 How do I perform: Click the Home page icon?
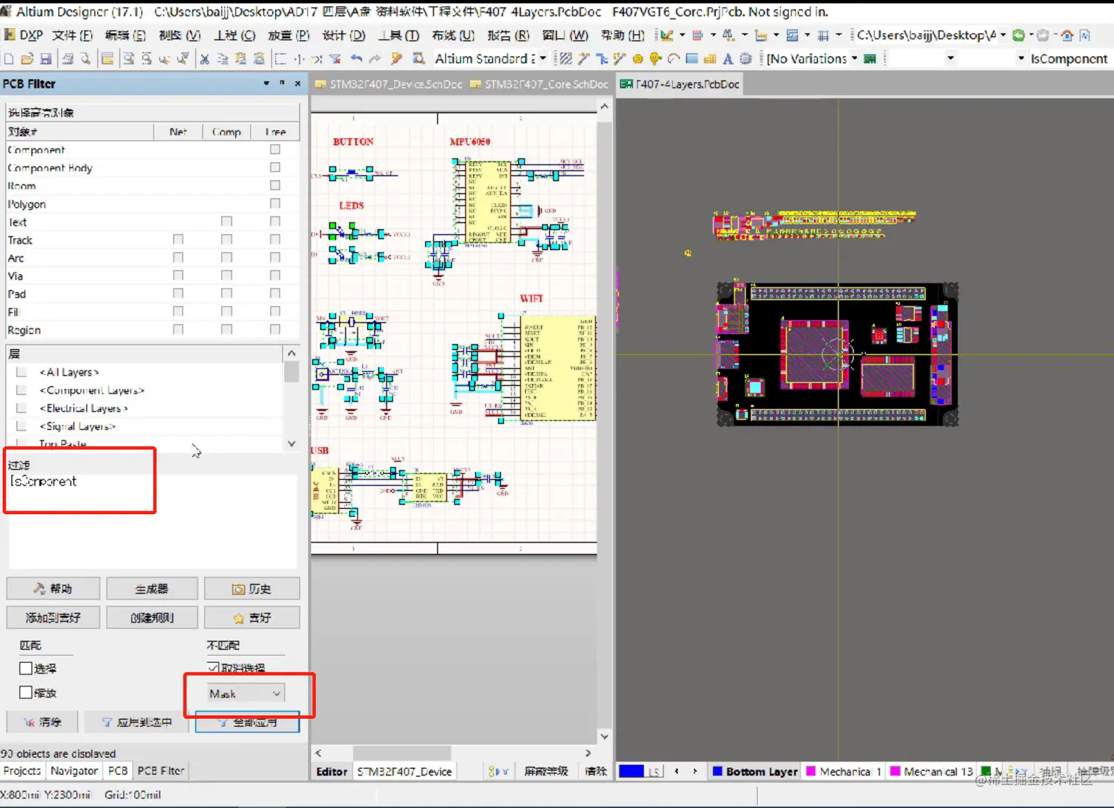[x=1067, y=35]
